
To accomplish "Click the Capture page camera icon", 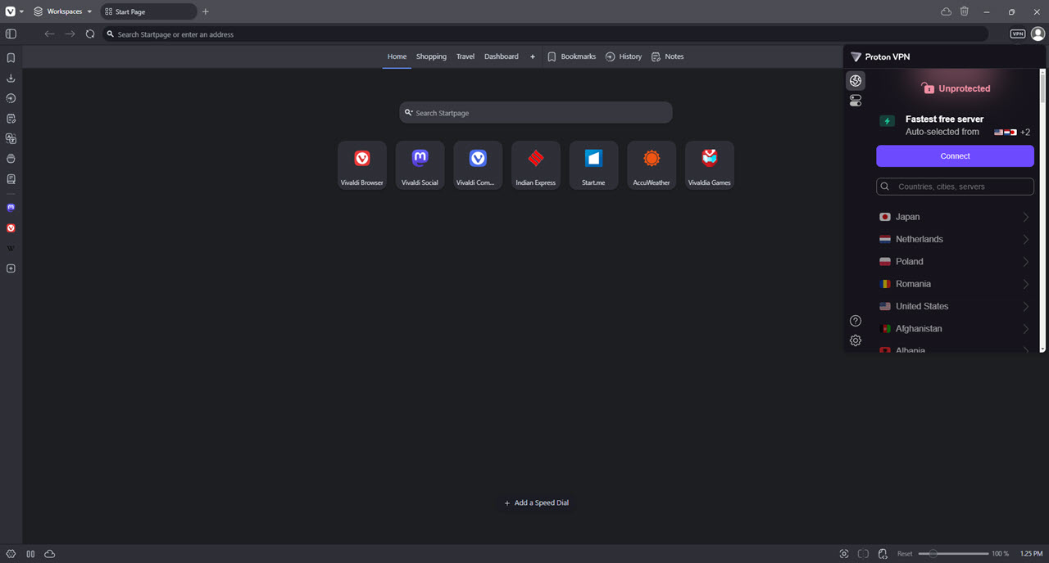I will click(x=844, y=554).
